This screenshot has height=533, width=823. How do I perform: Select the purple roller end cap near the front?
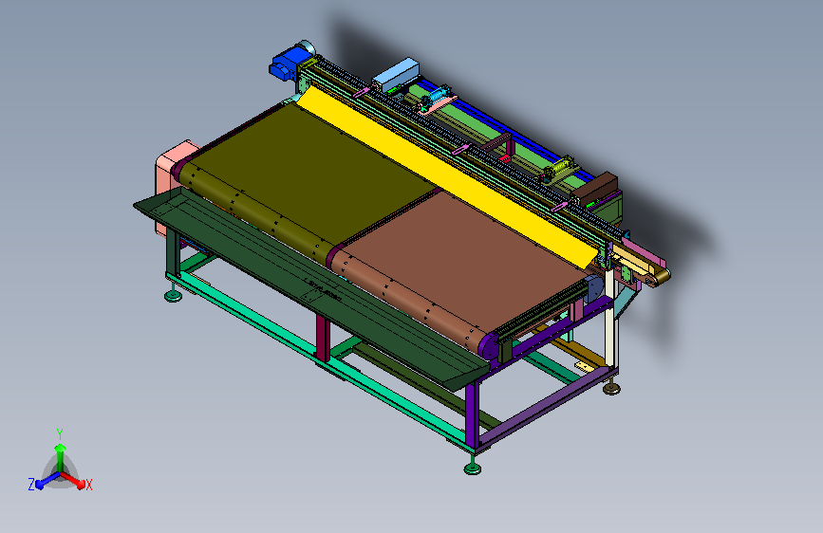tap(488, 346)
